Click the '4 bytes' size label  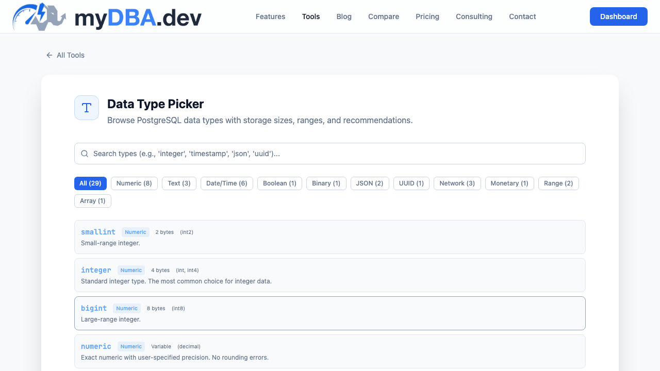point(160,270)
